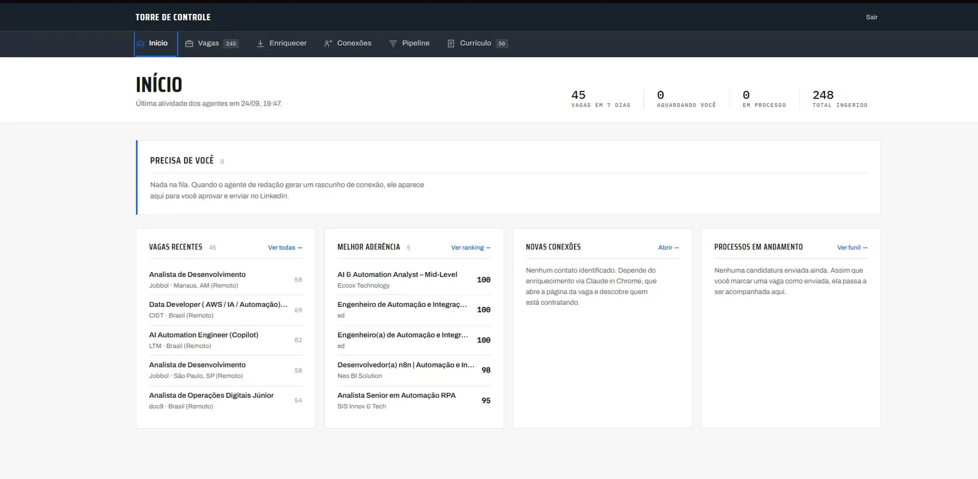Click the add-person icon beside Conexões
978x479 pixels.
[328, 43]
